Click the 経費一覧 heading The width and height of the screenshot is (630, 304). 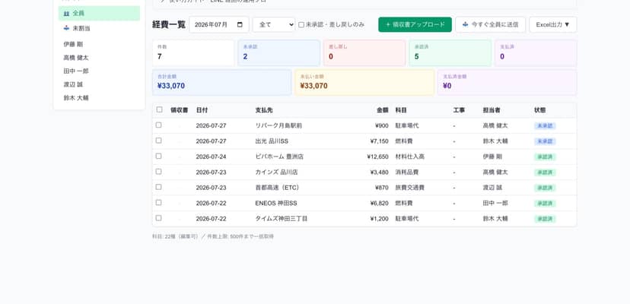click(169, 24)
